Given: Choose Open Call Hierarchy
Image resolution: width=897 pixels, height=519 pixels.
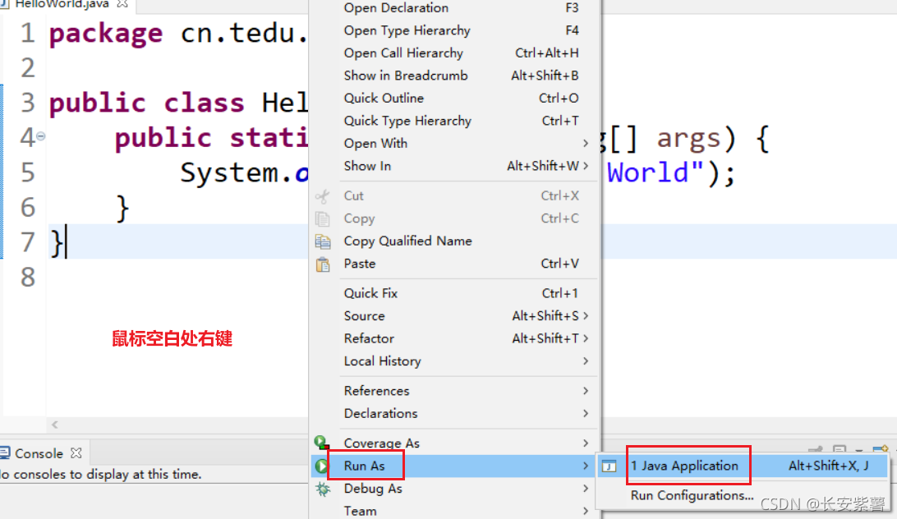Looking at the screenshot, I should click(x=455, y=53).
